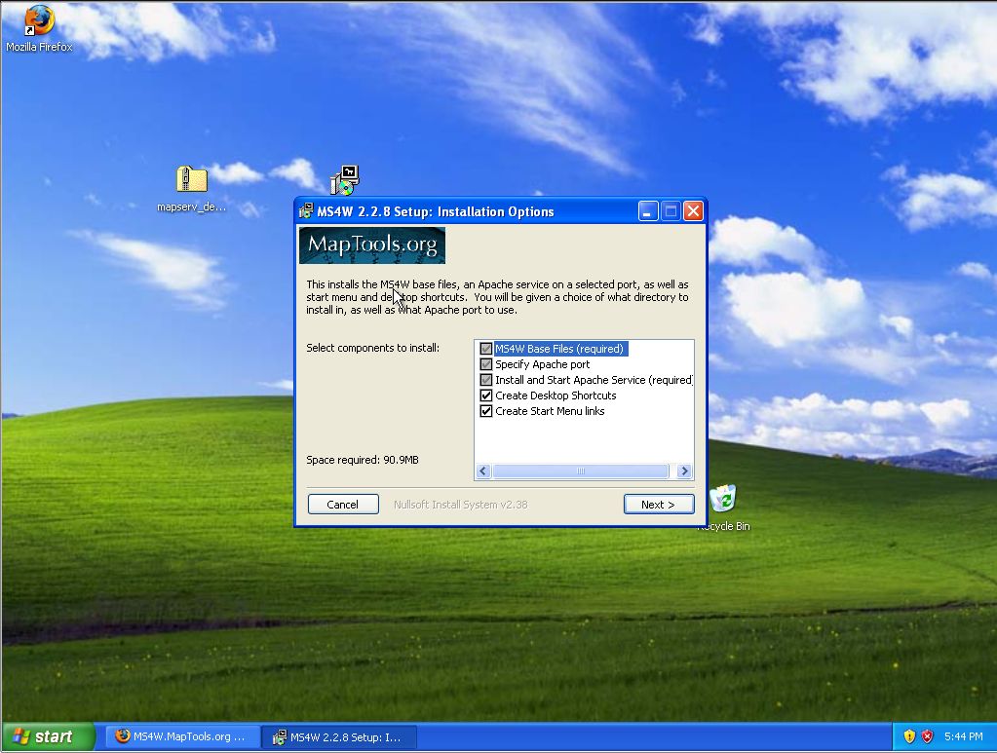Toggle Create Start Menu links checkbox
This screenshot has width=997, height=753.
486,411
